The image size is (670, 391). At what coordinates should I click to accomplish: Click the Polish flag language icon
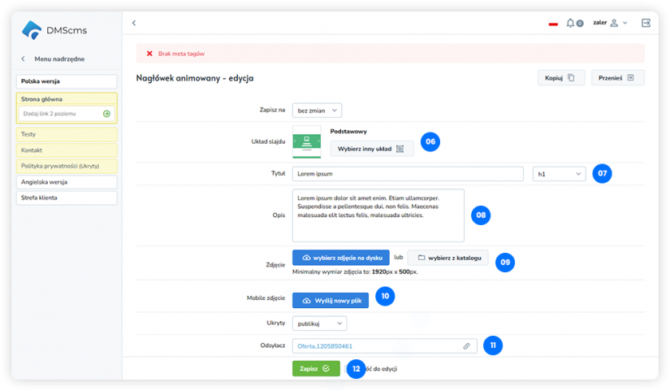[553, 24]
